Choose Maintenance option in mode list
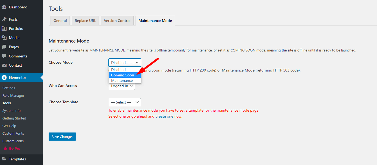This screenshot has width=377, height=165. (x=122, y=80)
